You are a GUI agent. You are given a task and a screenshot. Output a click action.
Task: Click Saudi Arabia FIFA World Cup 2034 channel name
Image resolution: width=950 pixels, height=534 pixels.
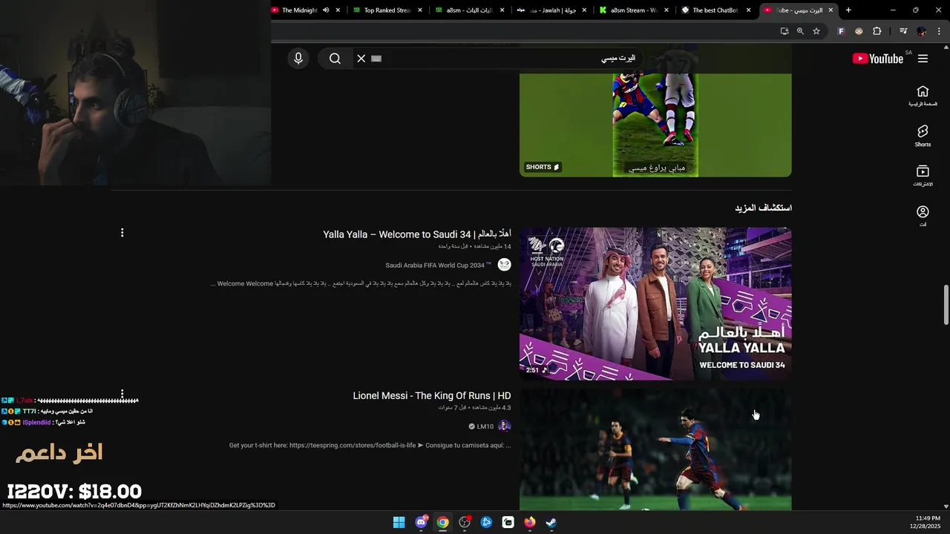[x=439, y=266]
